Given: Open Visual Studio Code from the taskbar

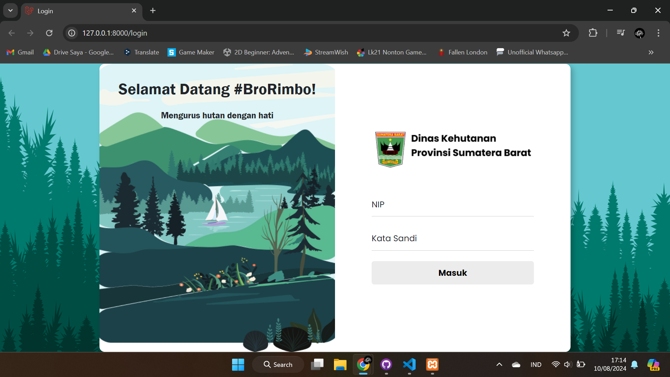Looking at the screenshot, I should pyautogui.click(x=409, y=364).
